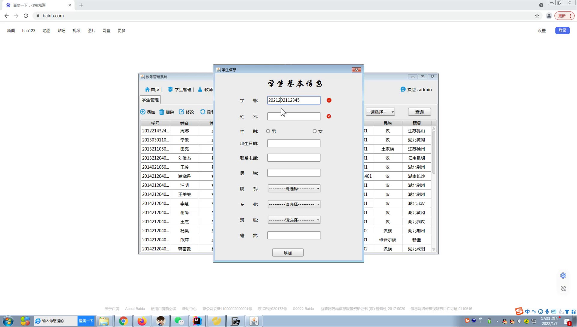The height and width of the screenshot is (327, 577).
Task: Click the browser address bar
Action: click(x=282, y=16)
